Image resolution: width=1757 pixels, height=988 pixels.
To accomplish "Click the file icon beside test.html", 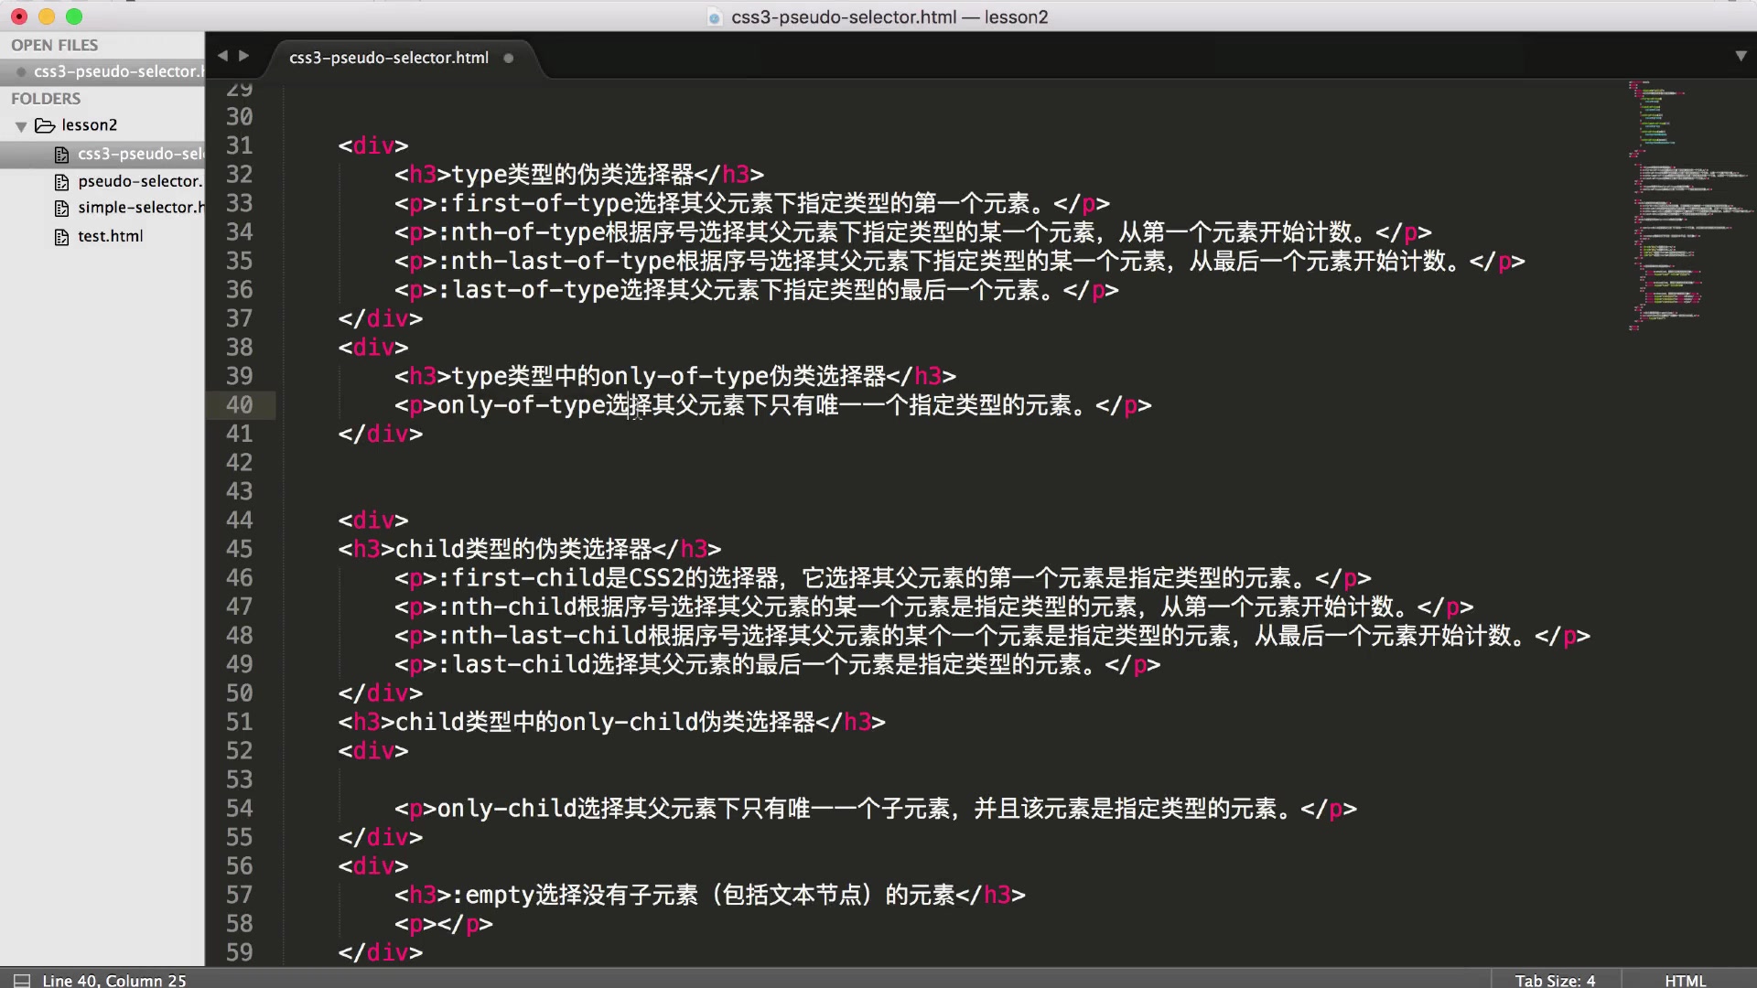I will (x=61, y=237).
